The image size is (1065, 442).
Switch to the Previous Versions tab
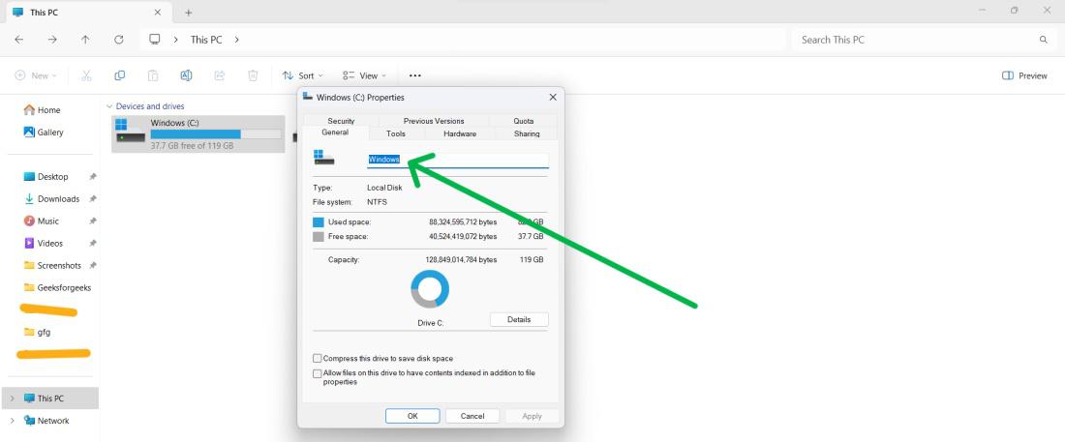(x=434, y=121)
